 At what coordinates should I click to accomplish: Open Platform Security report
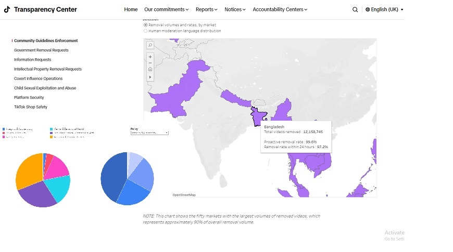pyautogui.click(x=29, y=98)
